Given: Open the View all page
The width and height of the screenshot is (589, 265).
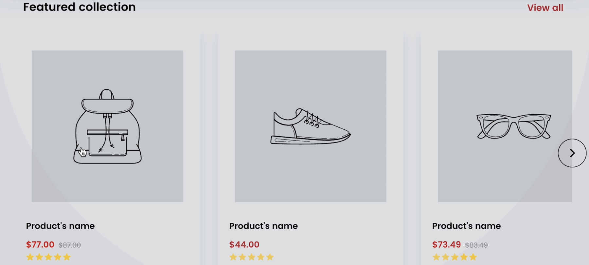Looking at the screenshot, I should click(545, 7).
